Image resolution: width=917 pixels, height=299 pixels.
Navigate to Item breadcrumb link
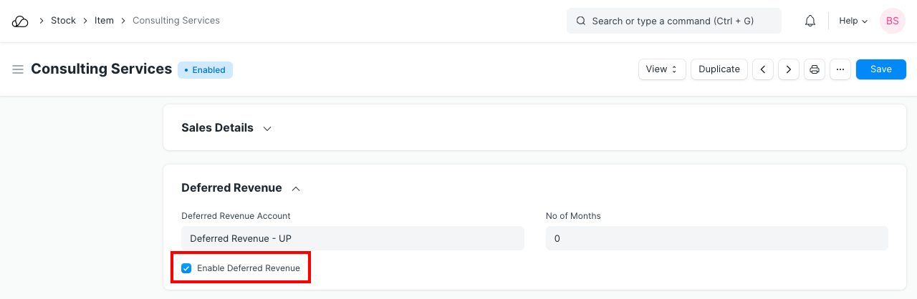point(104,21)
